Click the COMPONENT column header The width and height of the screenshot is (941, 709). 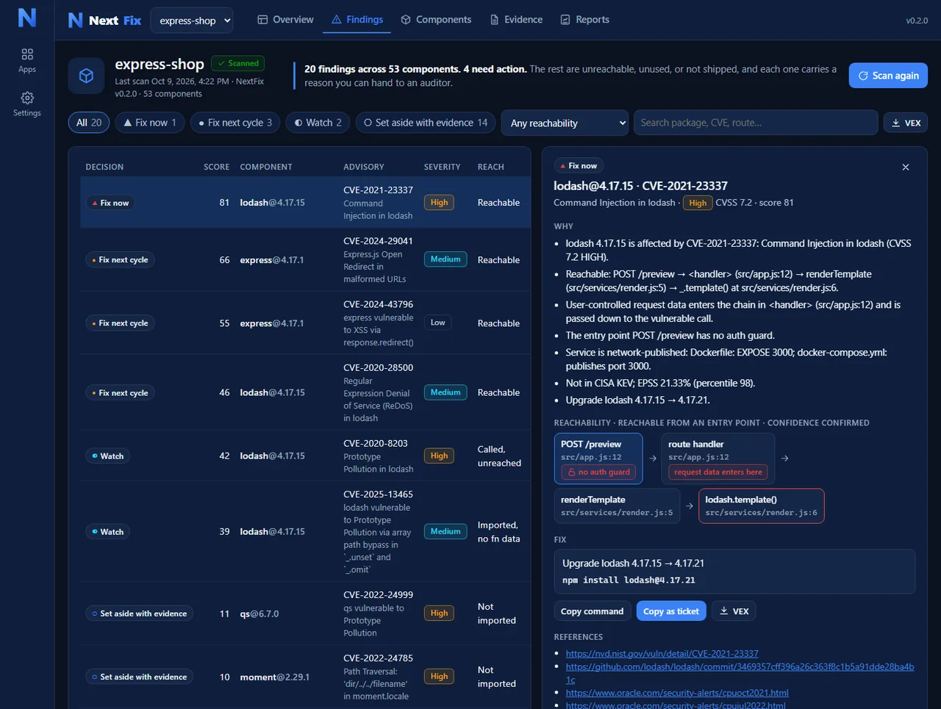tap(266, 167)
